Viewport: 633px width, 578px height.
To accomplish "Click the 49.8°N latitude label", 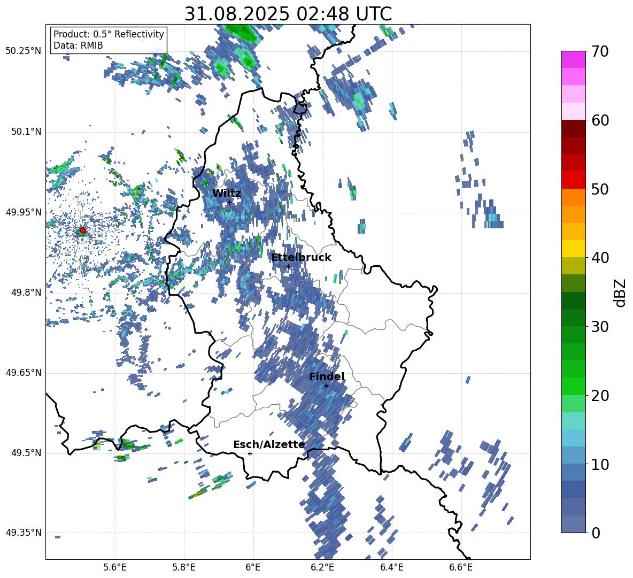I will [x=26, y=292].
